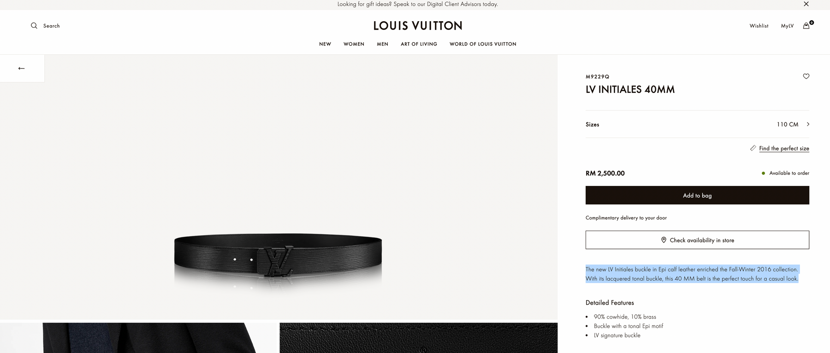The height and width of the screenshot is (353, 830).
Task: Open the Wishlist link
Action: 759,26
